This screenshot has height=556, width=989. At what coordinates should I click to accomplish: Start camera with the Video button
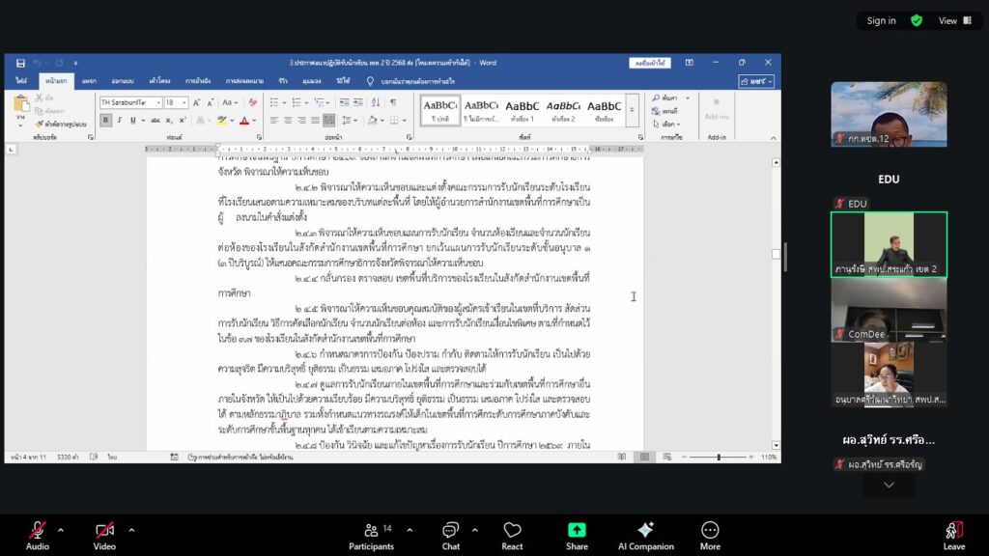[104, 536]
